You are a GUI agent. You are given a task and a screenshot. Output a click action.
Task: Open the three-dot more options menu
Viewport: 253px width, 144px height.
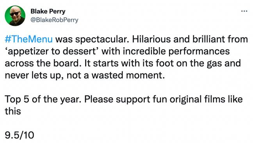244,11
